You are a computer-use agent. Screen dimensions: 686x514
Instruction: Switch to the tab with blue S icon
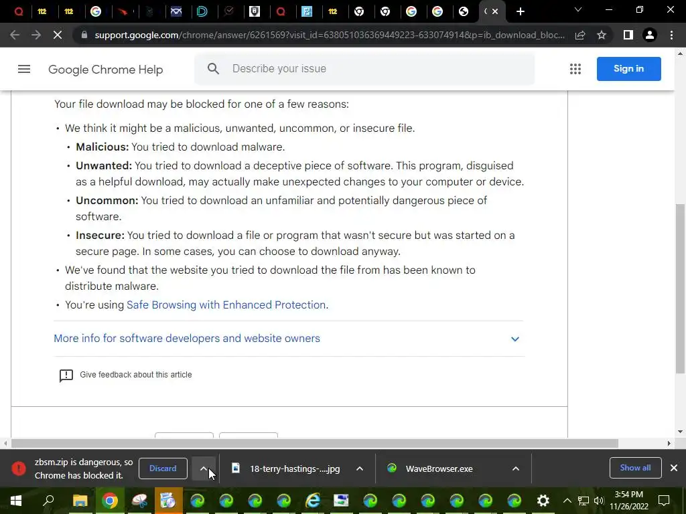[307, 11]
